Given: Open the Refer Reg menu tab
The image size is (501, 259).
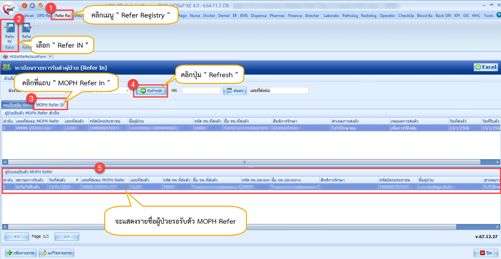Looking at the screenshot, I should point(63,15).
